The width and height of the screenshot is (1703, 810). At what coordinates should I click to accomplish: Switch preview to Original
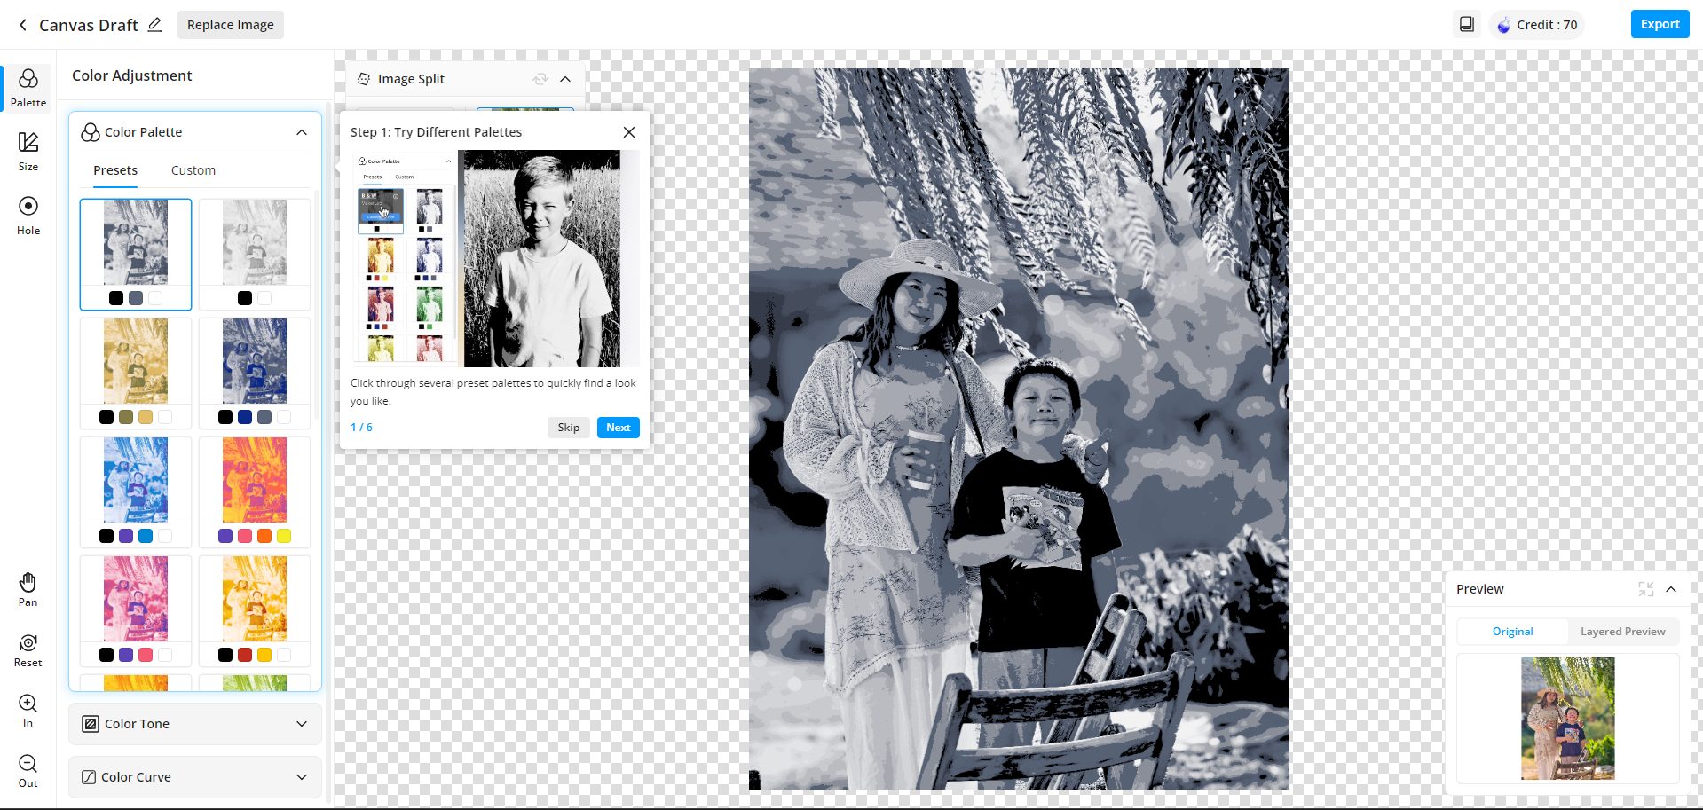click(x=1512, y=632)
